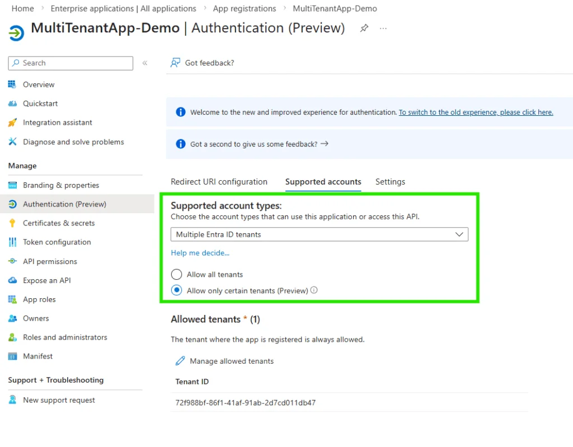Click the Expose an API cloud icon

pyautogui.click(x=12, y=280)
